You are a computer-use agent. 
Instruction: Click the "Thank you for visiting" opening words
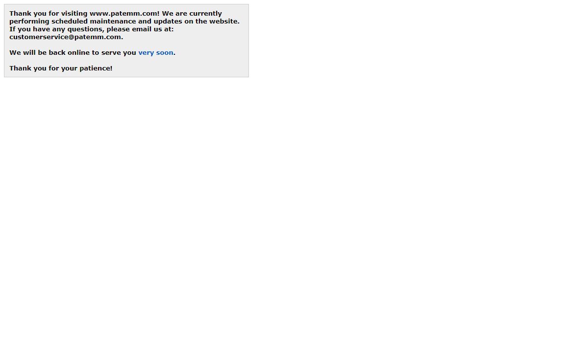tap(49, 14)
